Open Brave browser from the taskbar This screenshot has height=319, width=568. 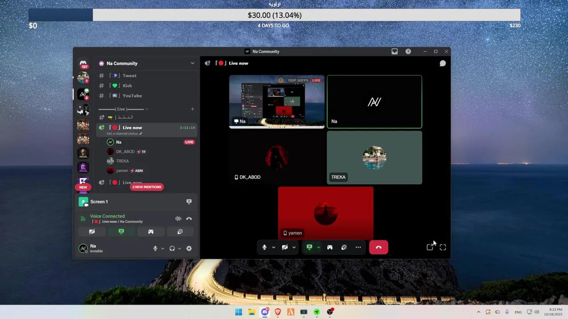point(278,312)
